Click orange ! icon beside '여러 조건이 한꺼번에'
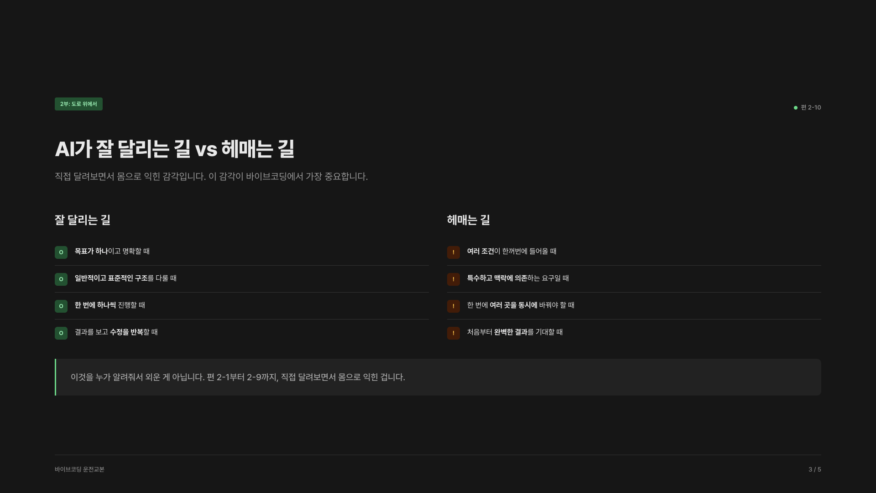876x493 pixels. click(x=453, y=252)
